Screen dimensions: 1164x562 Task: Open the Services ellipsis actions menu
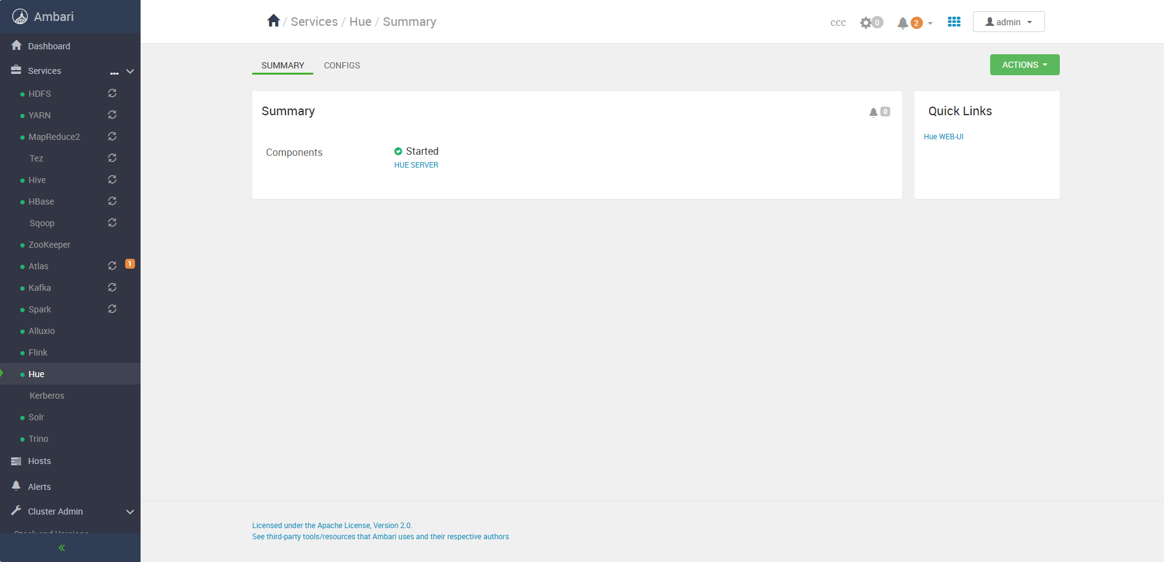pyautogui.click(x=114, y=73)
